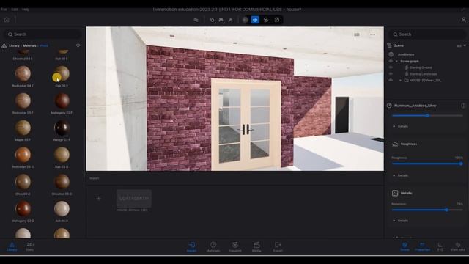Select the Wenge 03 F material sphere
This screenshot has width=469, height=264.
62,128
